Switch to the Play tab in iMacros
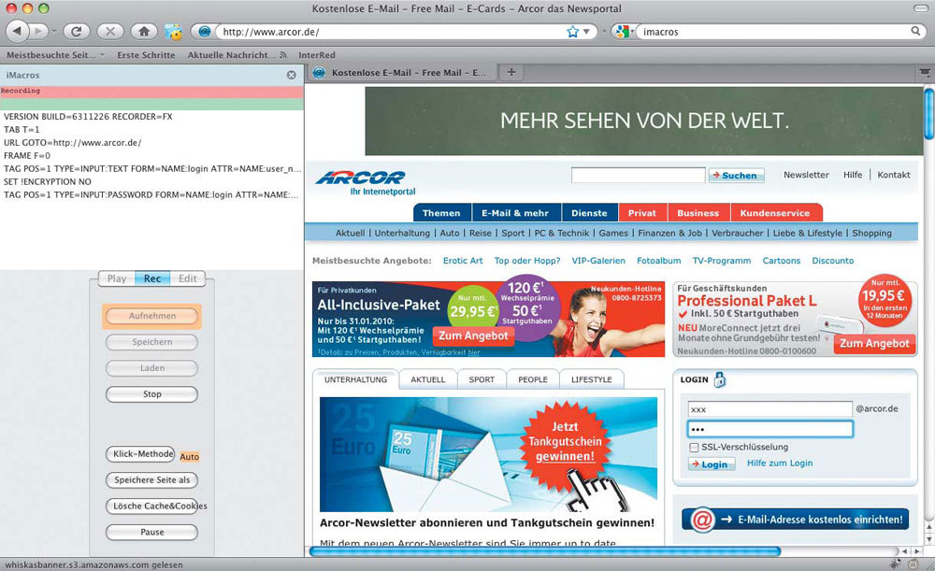The width and height of the screenshot is (935, 571). (x=117, y=278)
